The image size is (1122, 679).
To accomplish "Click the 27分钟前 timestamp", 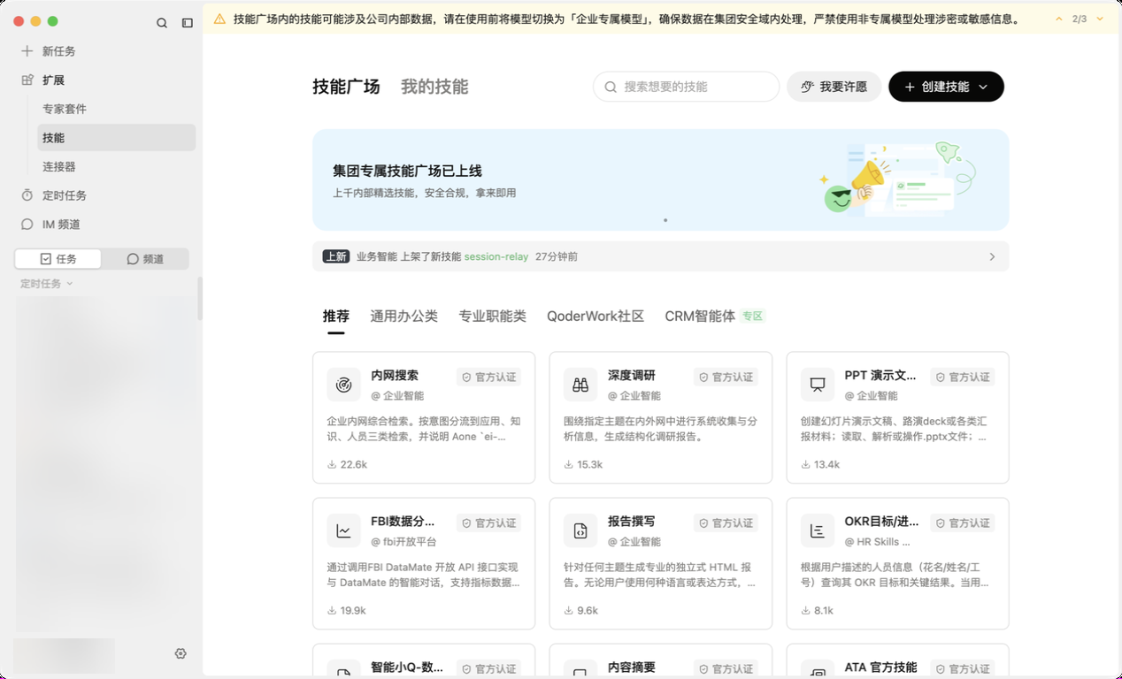I will click(557, 256).
